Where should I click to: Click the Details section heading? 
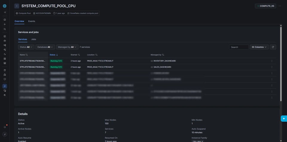23,114
